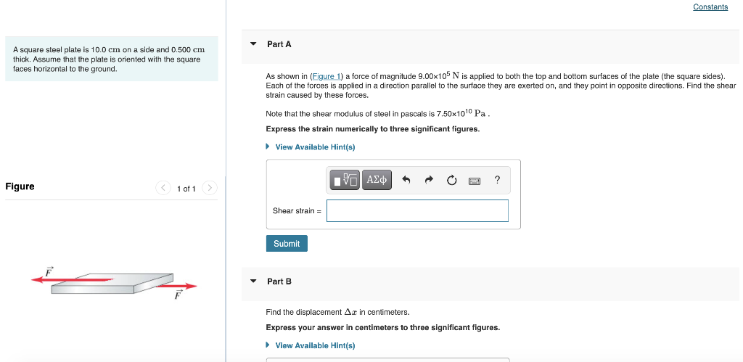Open the math templates button
Viewport: 743px width, 362px height.
click(345, 180)
